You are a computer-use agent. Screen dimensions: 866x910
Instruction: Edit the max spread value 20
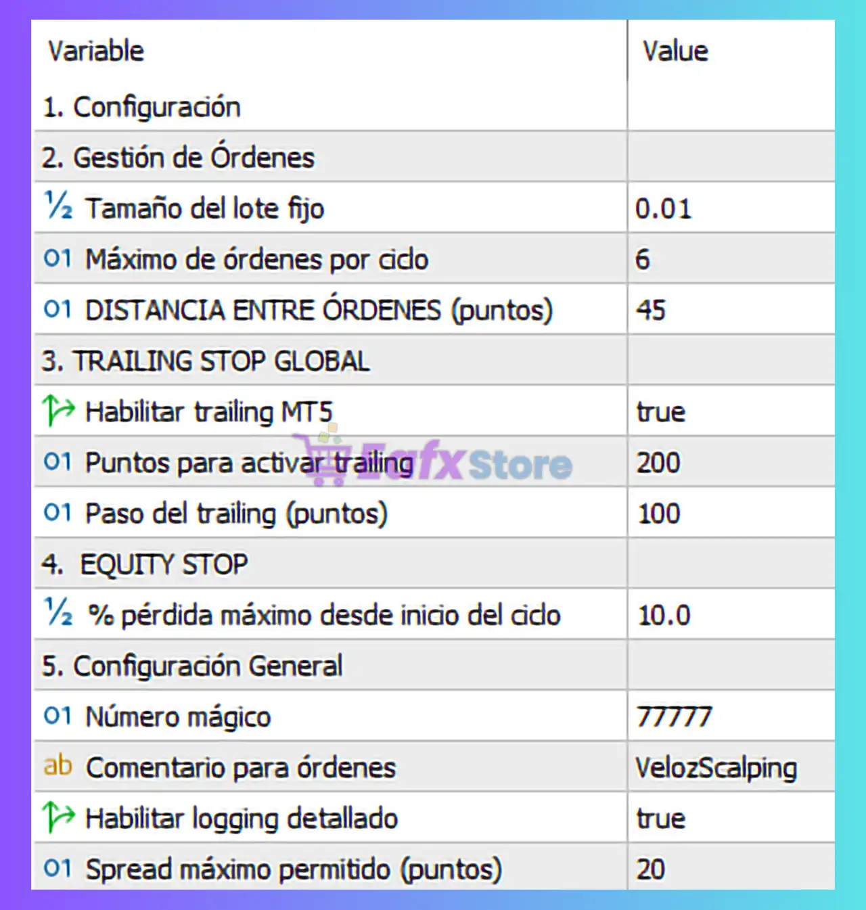[x=651, y=869]
